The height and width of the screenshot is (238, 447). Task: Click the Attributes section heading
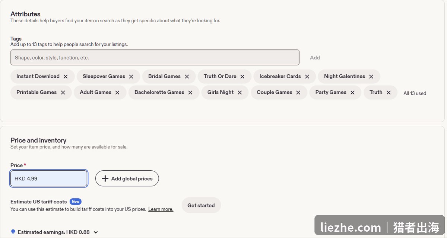[x=25, y=14]
